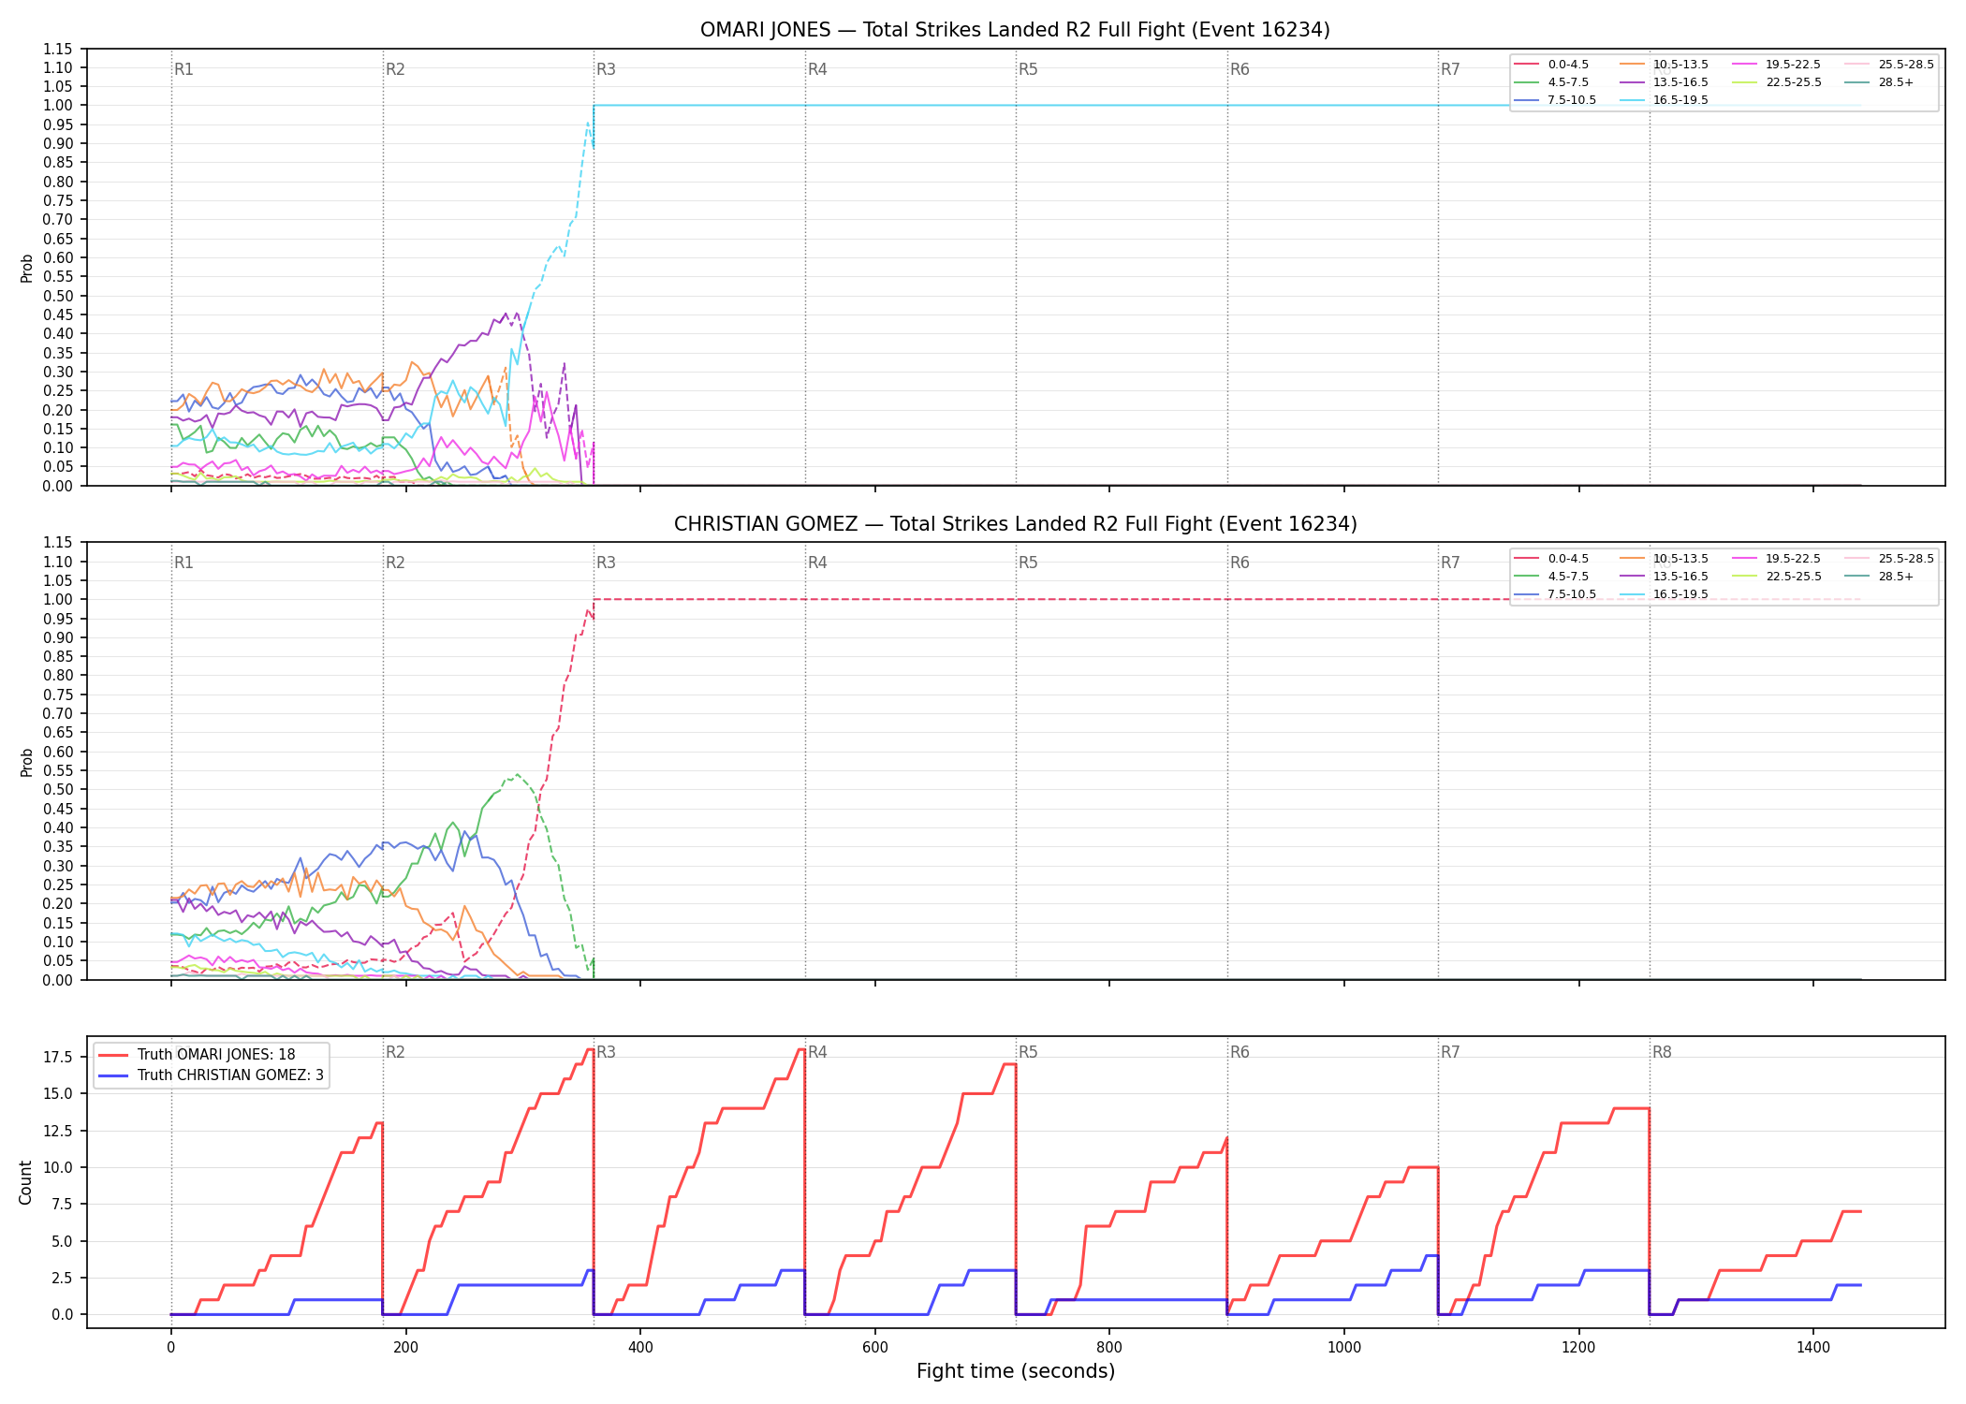Click the R4 round label in Omari Jones chart
Viewport: 1966px width, 1404px height.
click(x=817, y=69)
